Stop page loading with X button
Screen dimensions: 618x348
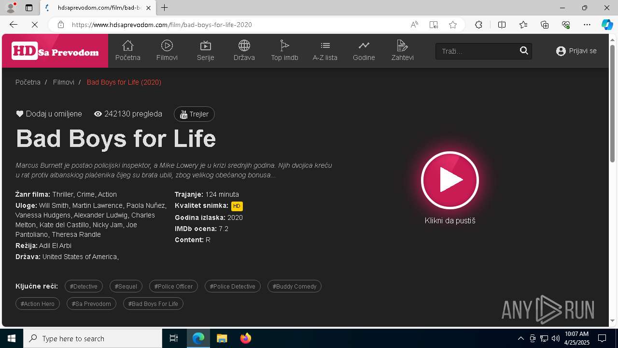coord(35,25)
